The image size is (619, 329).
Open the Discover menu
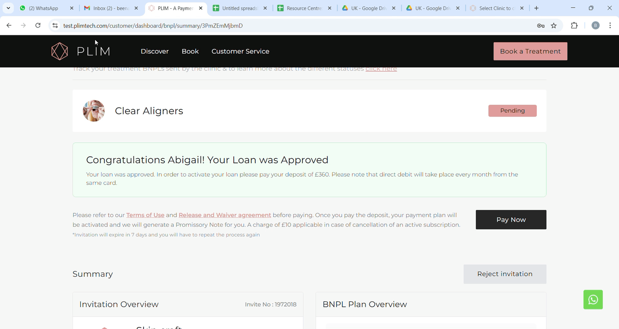155,51
